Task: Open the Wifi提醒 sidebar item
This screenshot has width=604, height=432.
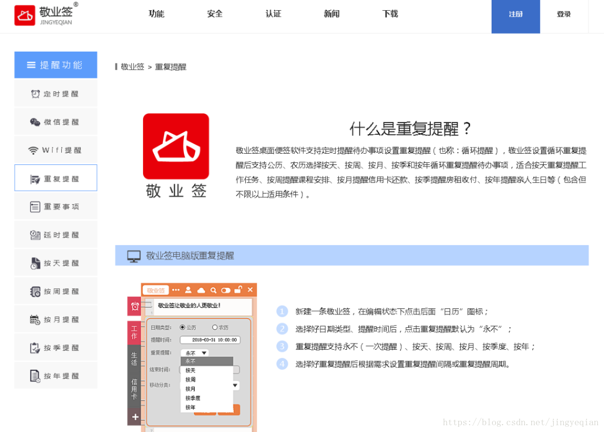Action: [56, 150]
